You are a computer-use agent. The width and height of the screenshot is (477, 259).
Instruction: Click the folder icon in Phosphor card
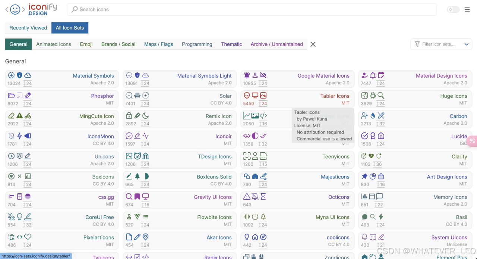[x=11, y=96]
